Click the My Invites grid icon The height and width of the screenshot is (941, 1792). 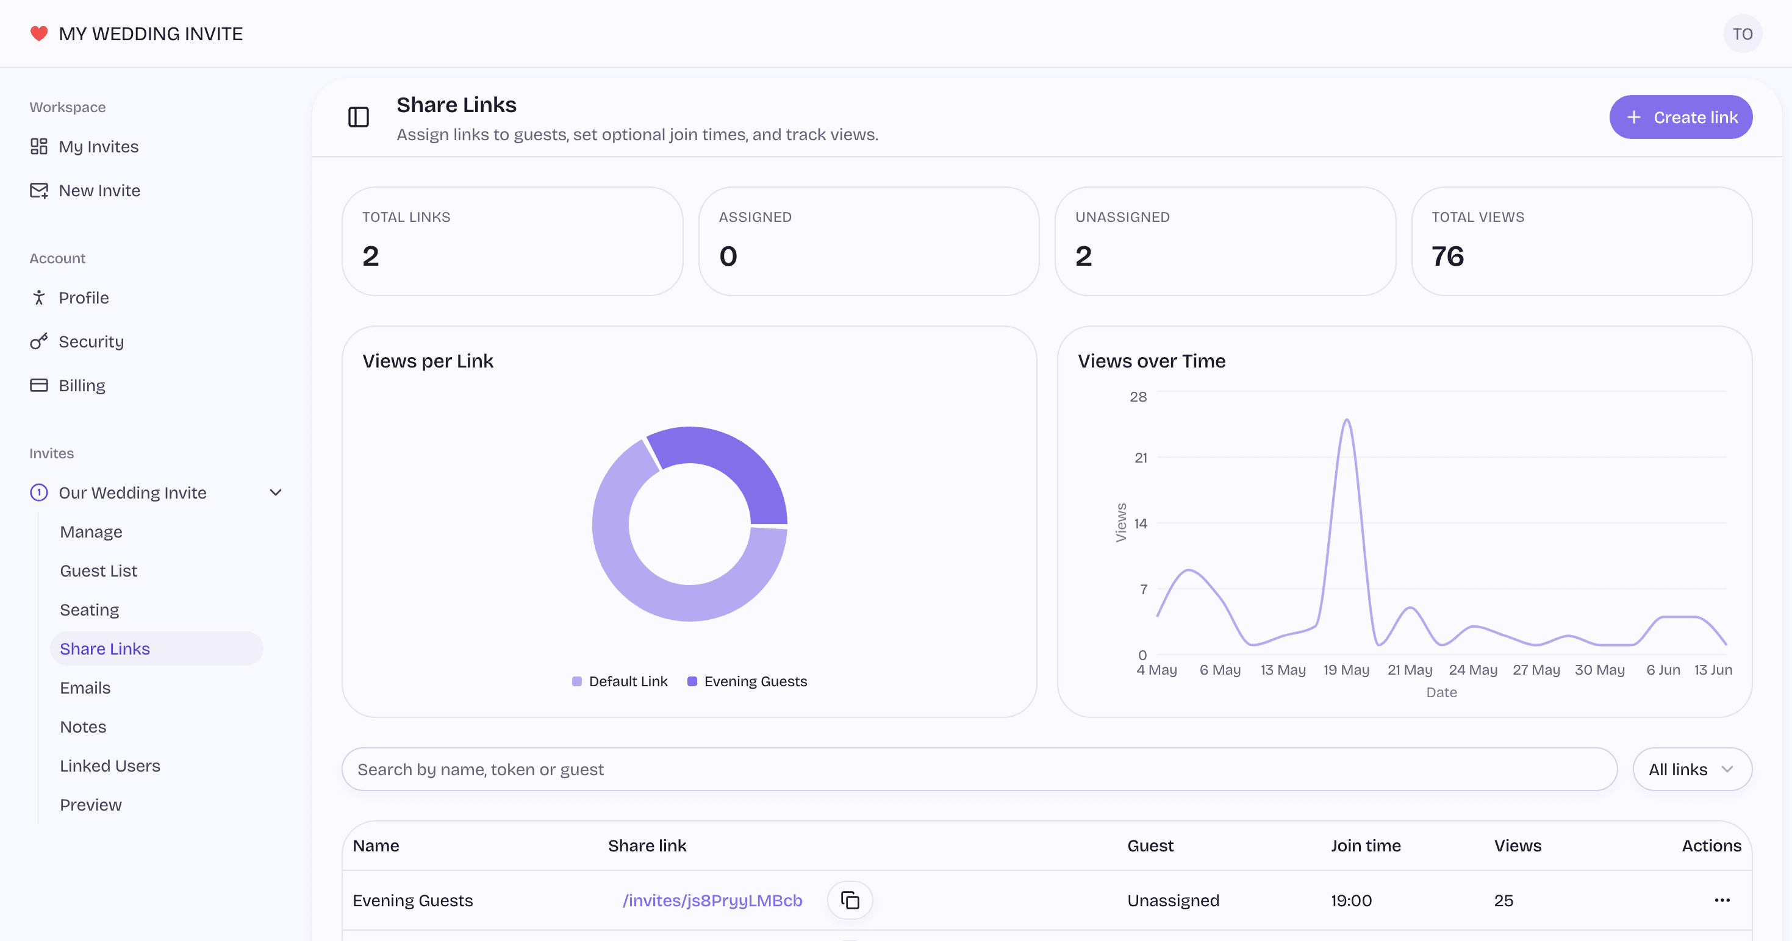[39, 146]
